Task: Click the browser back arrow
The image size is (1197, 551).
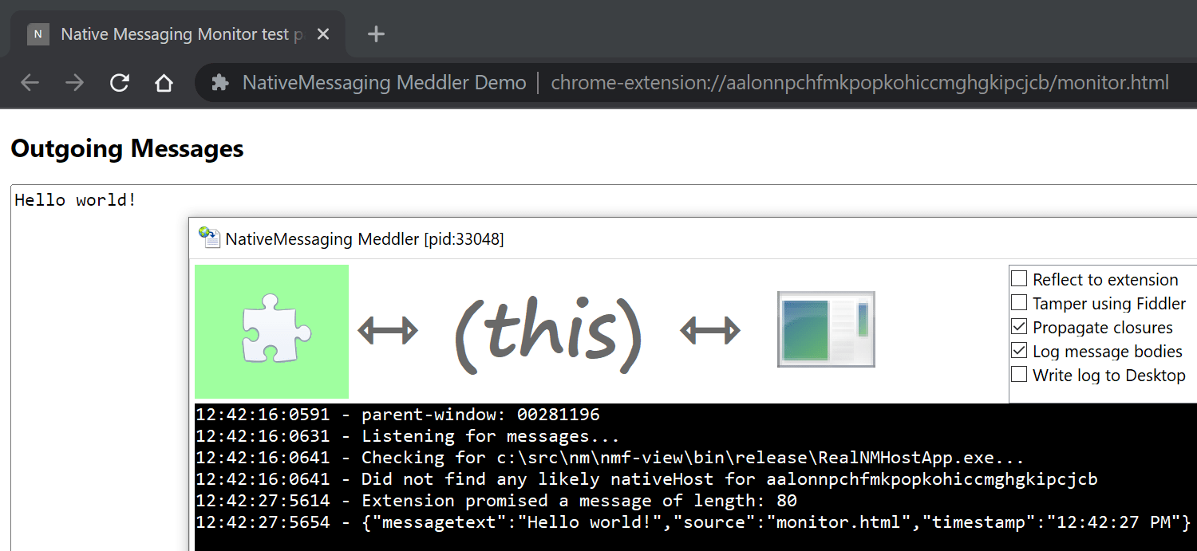Action: (30, 83)
